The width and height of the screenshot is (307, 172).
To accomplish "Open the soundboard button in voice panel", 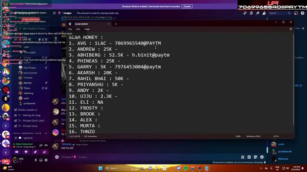I will (45, 152).
